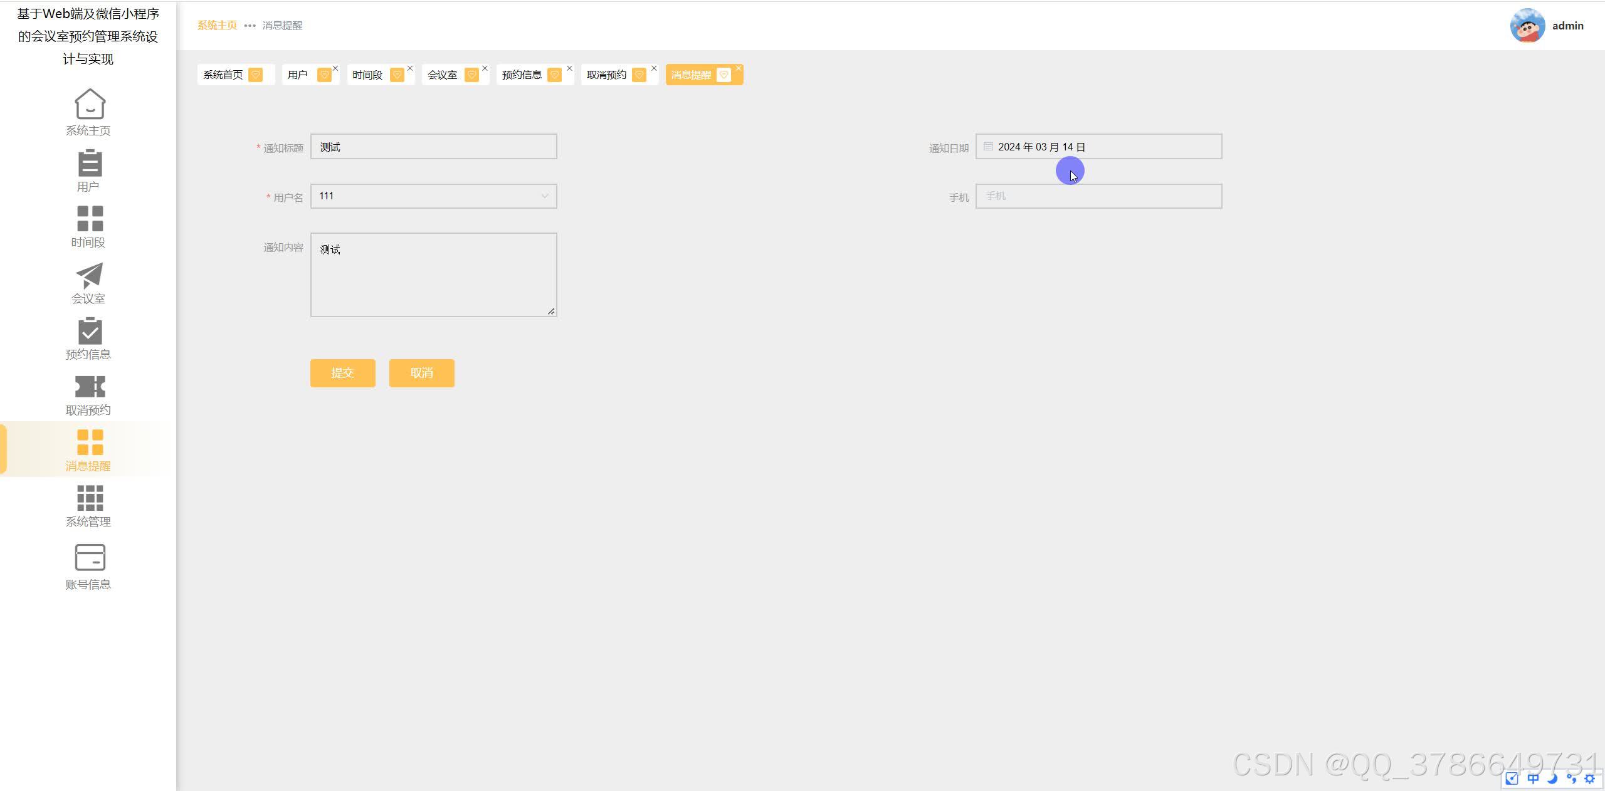Switch to the 系统首页 tab

[x=223, y=75]
